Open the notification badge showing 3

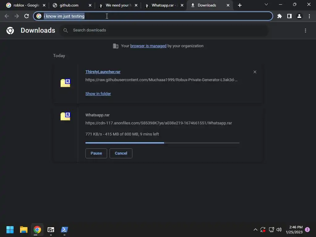(307, 230)
